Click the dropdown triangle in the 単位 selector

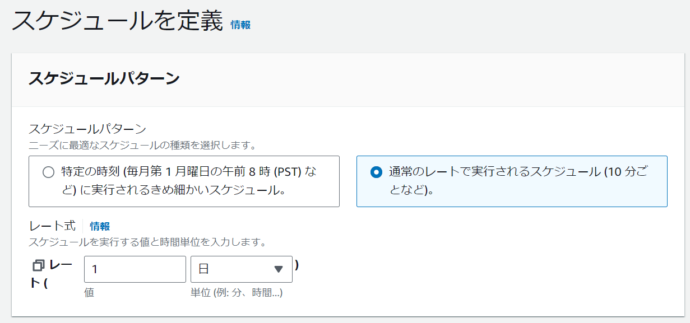click(279, 269)
